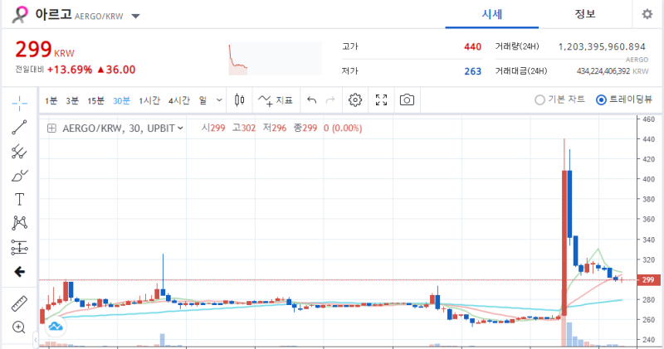664x349 pixels.
Task: Collapse the drawing toolbar side arrow
Action: tap(36, 340)
